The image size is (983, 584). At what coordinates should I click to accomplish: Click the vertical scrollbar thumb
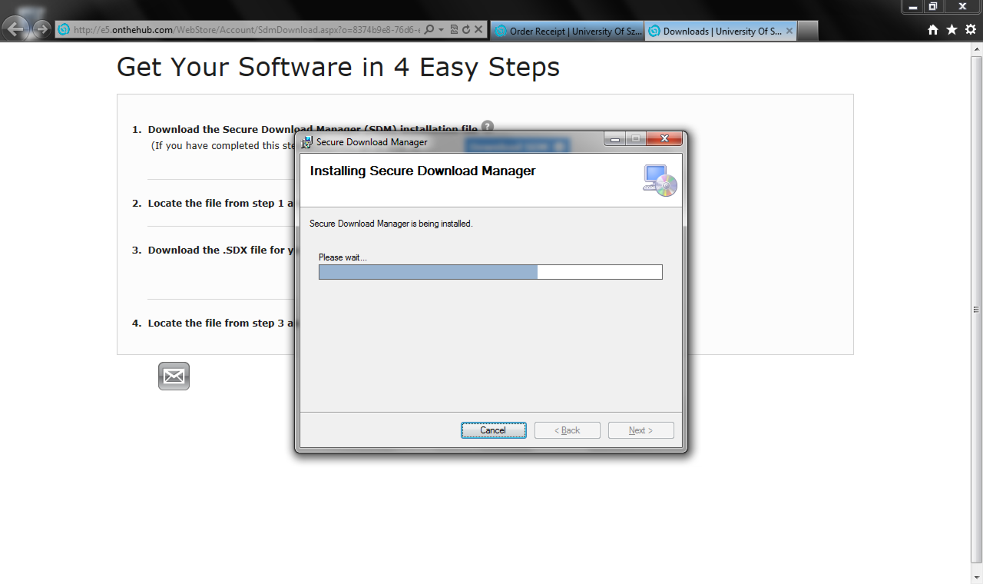point(977,309)
